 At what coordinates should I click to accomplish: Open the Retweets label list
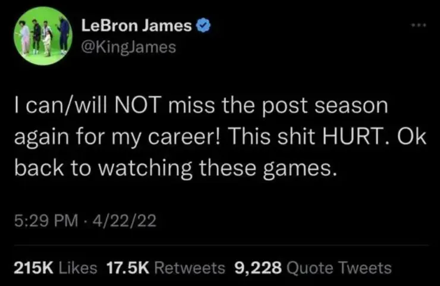pos(190,268)
